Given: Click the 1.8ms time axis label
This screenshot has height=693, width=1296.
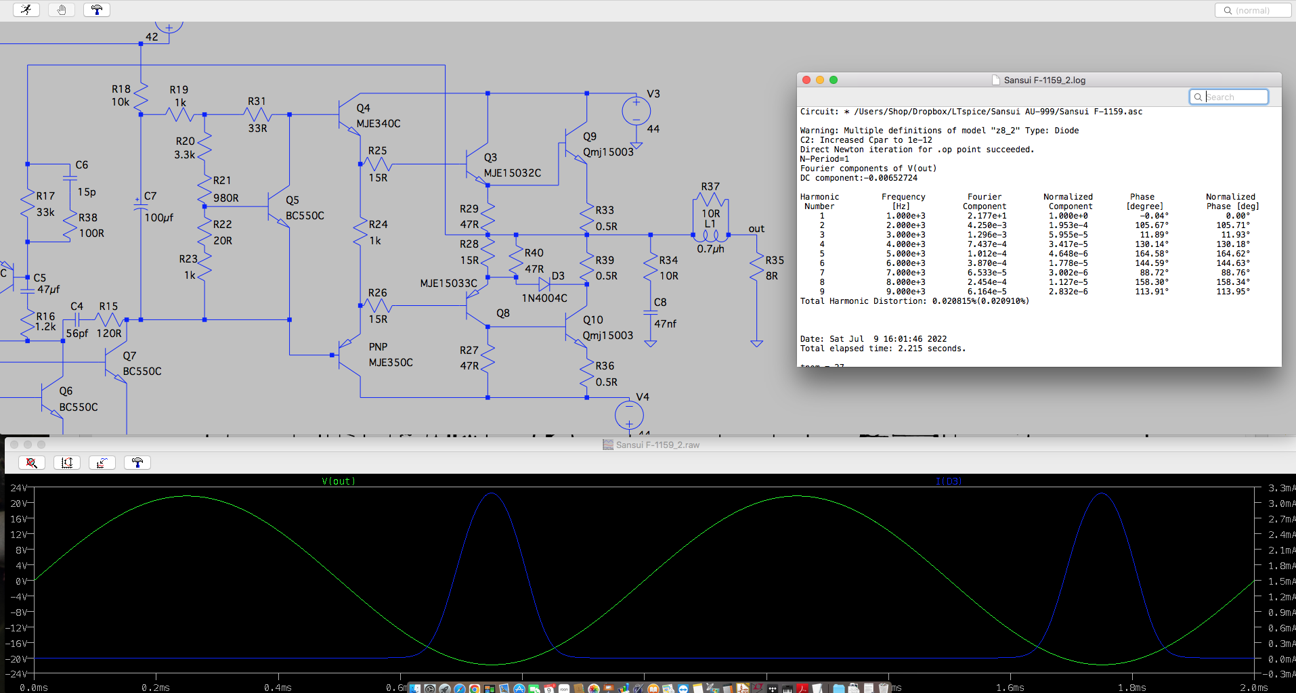Looking at the screenshot, I should [1132, 688].
